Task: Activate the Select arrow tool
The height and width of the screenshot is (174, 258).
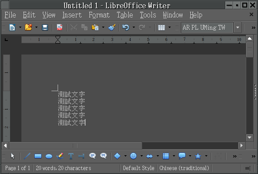Action: 13,156
